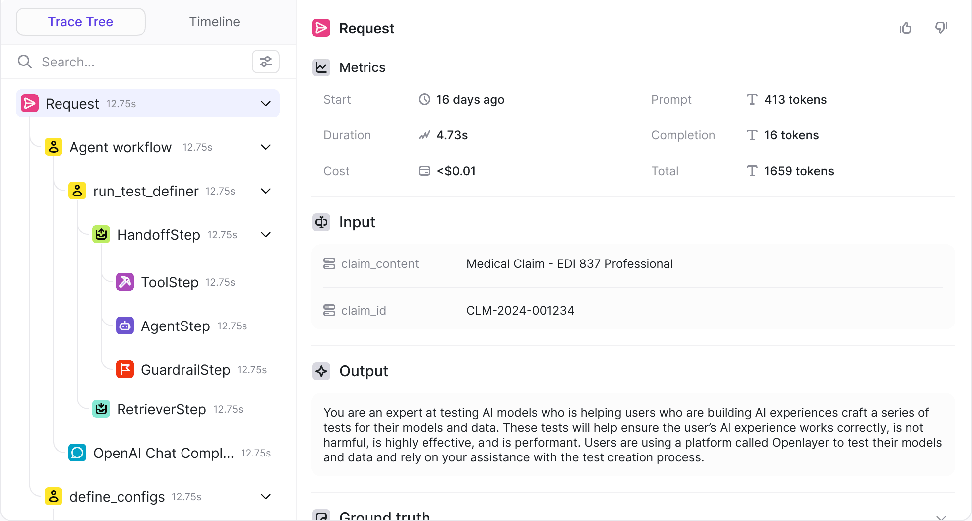This screenshot has height=521, width=972.
Task: Click the define_configs node icon
Action: tap(54, 496)
